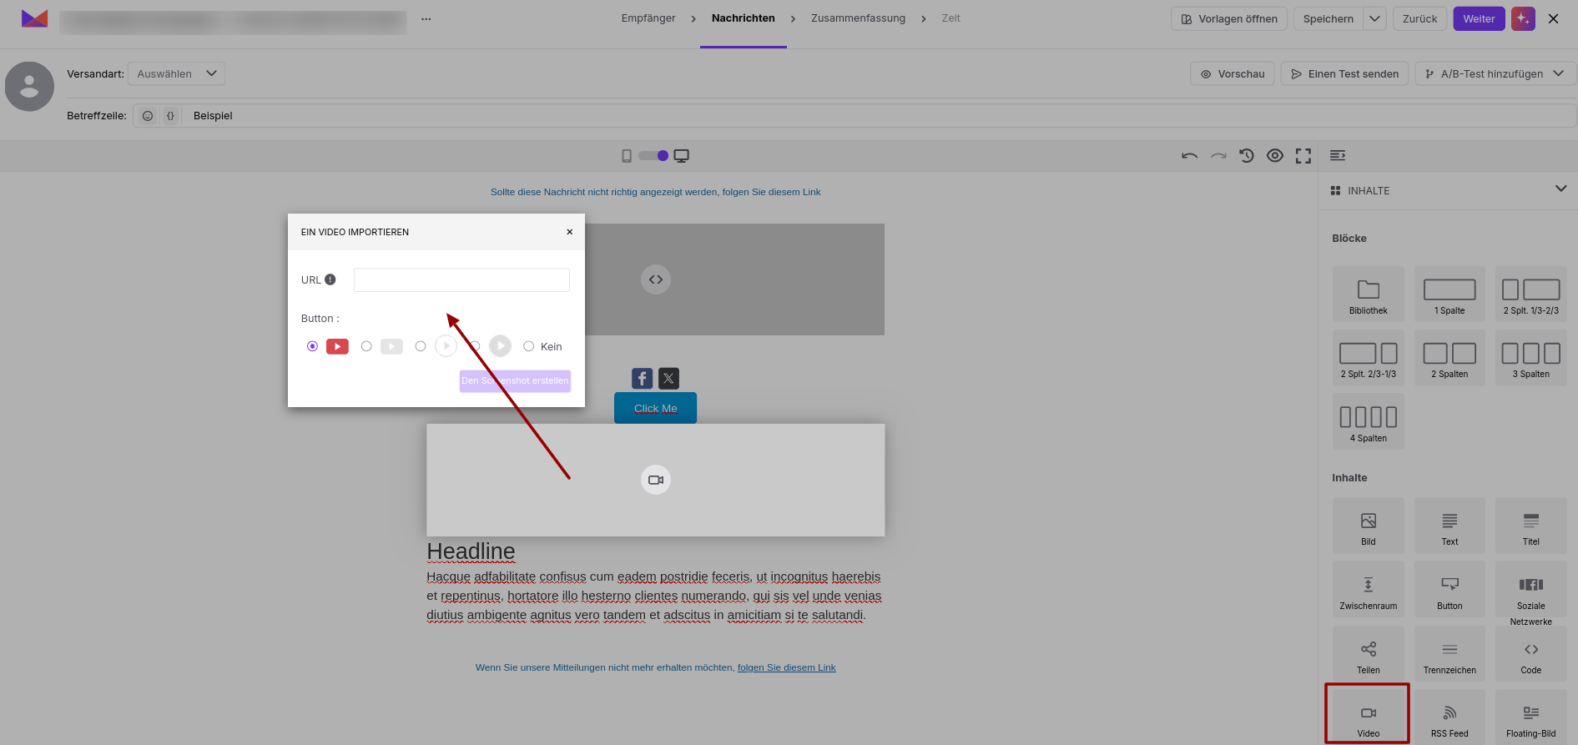
Task: Choose the 'Kein' button option
Action: [x=528, y=346]
